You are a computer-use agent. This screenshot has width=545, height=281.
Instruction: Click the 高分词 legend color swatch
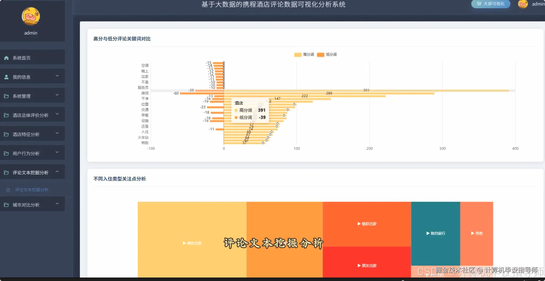[x=298, y=55]
